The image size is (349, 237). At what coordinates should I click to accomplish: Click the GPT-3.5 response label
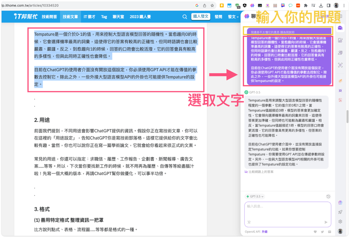click(x=254, y=92)
